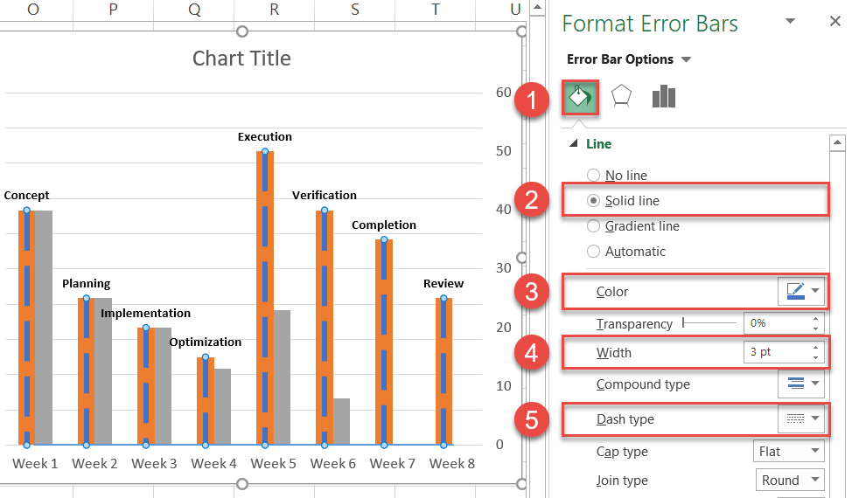
Task: Click the worksheet scroll up arrow
Action: [x=537, y=8]
